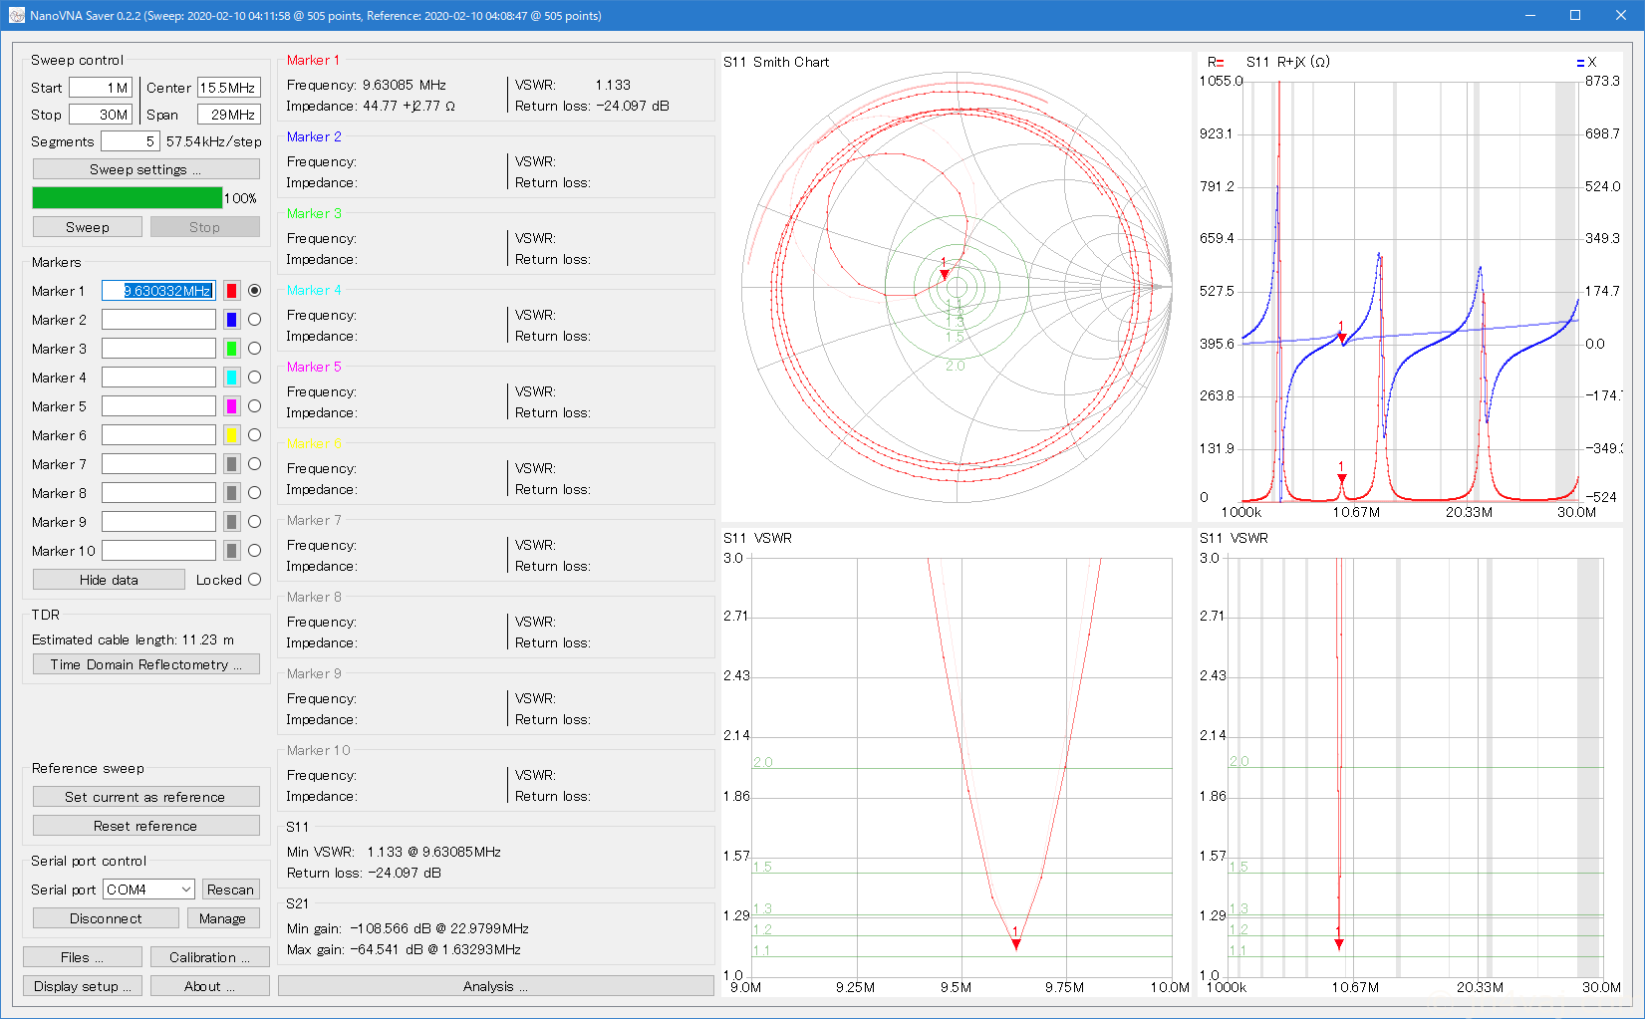
Task: Open Time Domain Reflectometry window
Action: (x=145, y=664)
